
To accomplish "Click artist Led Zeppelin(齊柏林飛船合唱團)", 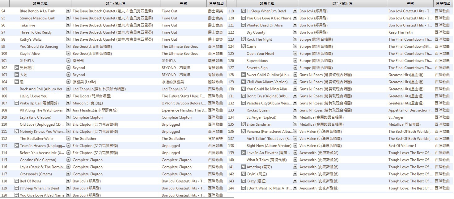I will [x=99, y=89].
